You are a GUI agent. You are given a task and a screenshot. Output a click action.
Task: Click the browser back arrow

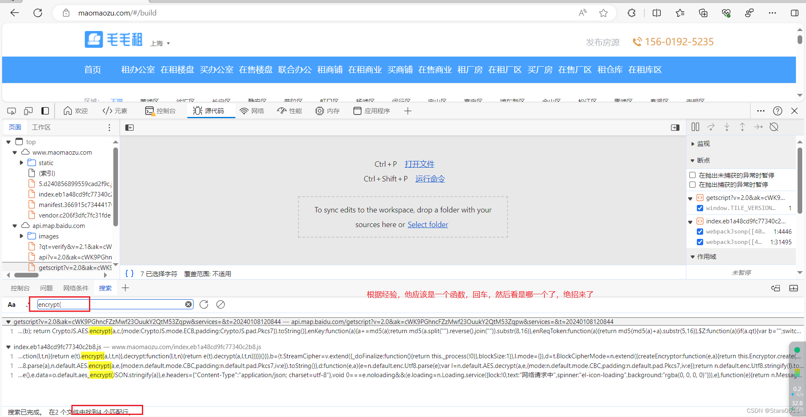coord(15,13)
